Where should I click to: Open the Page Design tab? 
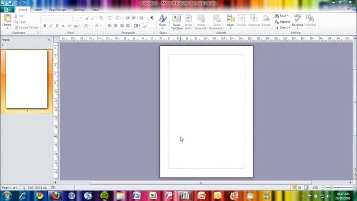[x=57, y=10]
